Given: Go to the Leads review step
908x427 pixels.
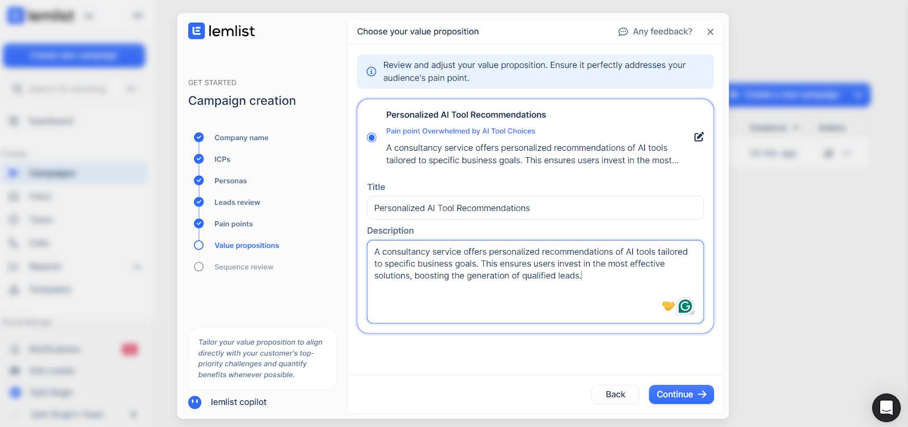Looking at the screenshot, I should tap(237, 202).
